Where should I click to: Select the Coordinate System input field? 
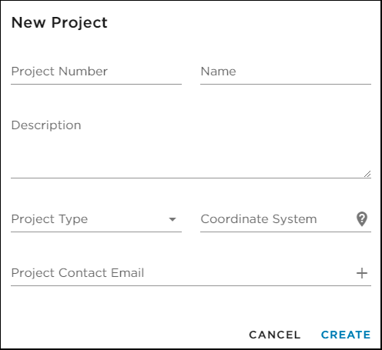(x=277, y=219)
